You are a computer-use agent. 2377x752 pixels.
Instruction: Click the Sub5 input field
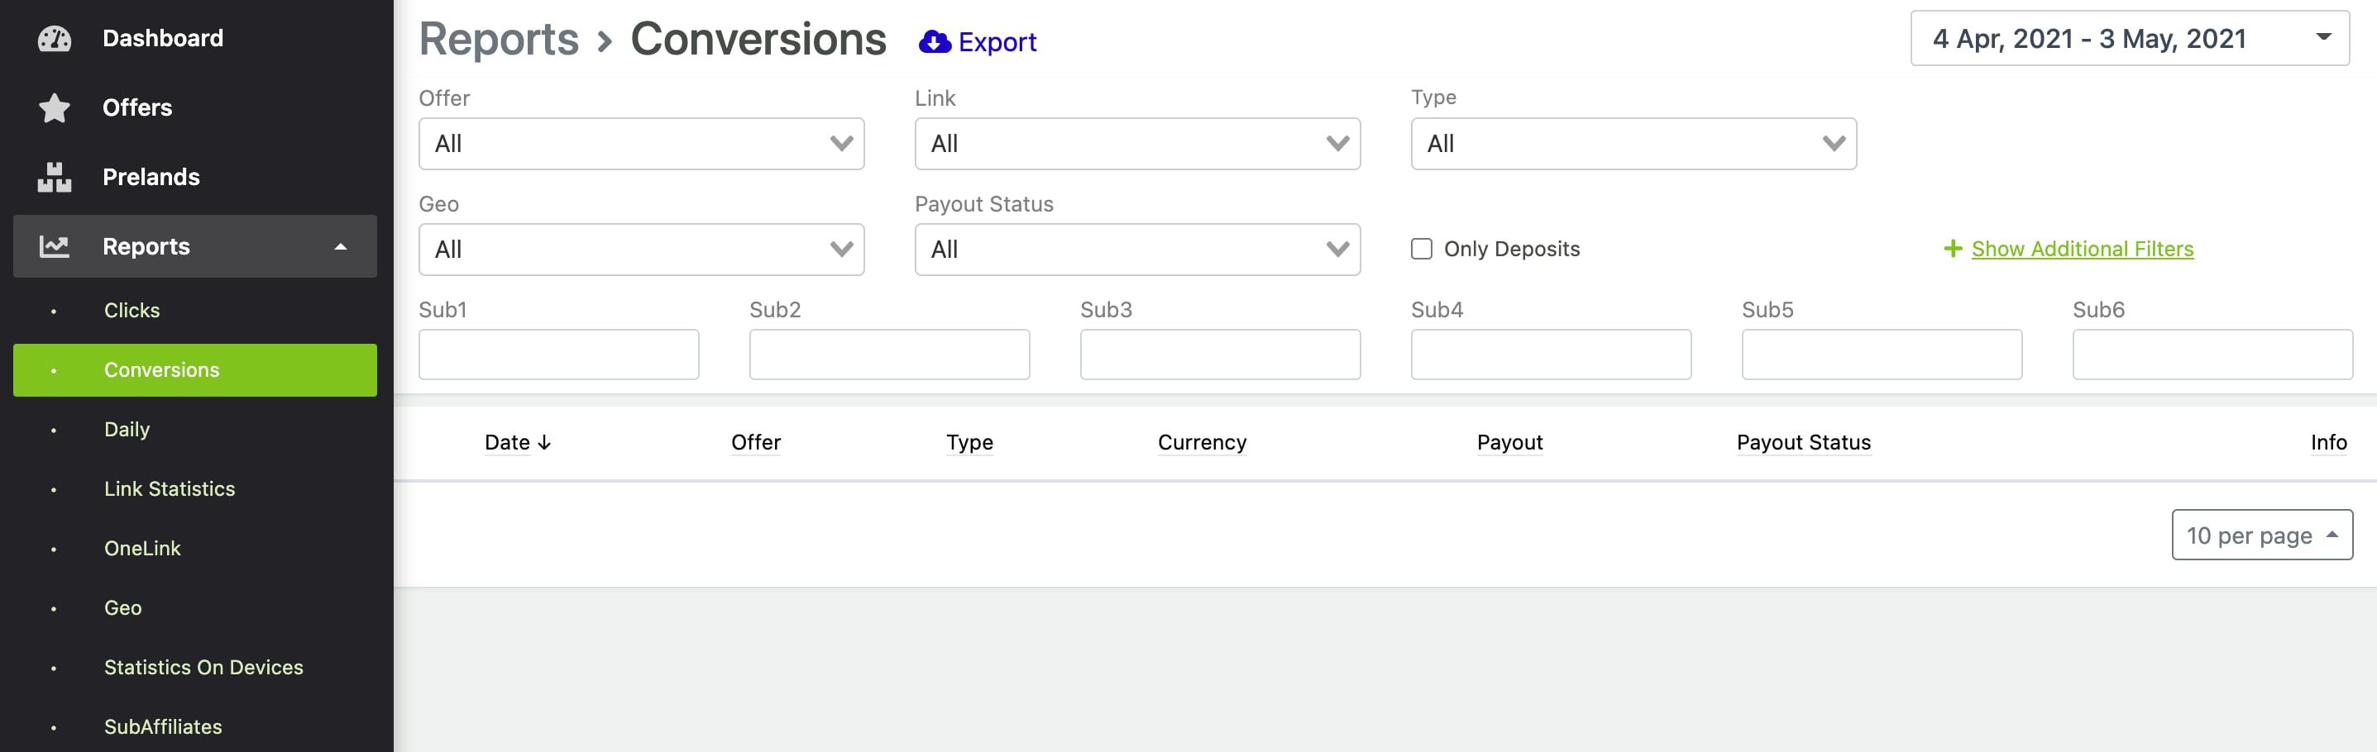click(x=1882, y=355)
